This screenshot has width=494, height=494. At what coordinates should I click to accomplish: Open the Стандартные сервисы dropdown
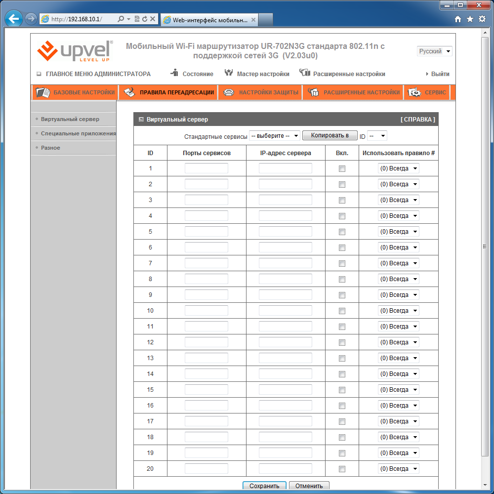pos(274,136)
